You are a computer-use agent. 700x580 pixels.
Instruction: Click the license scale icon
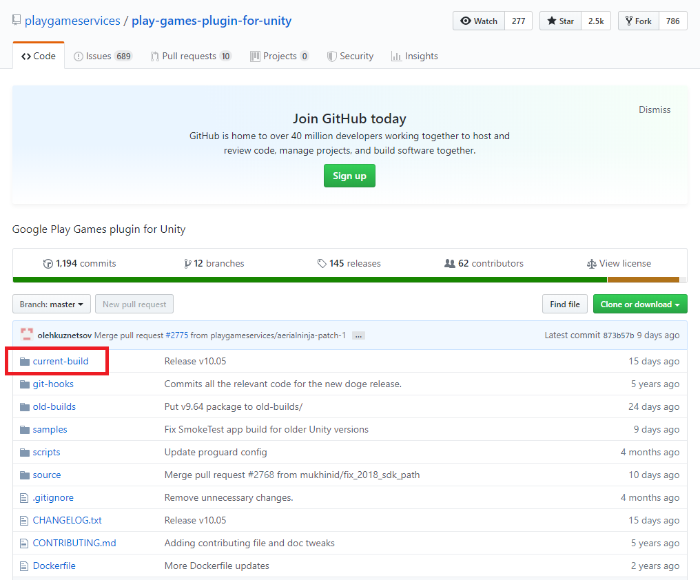(592, 264)
